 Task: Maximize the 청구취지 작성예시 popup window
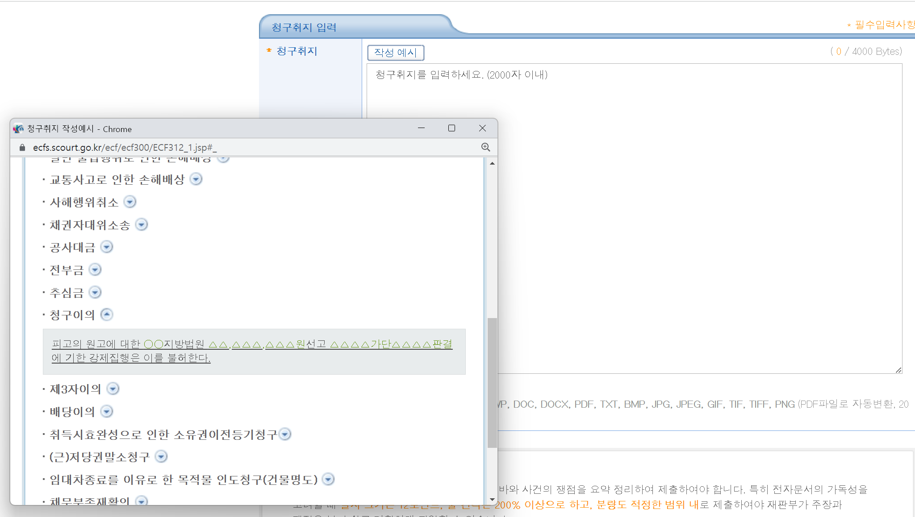pyautogui.click(x=451, y=128)
